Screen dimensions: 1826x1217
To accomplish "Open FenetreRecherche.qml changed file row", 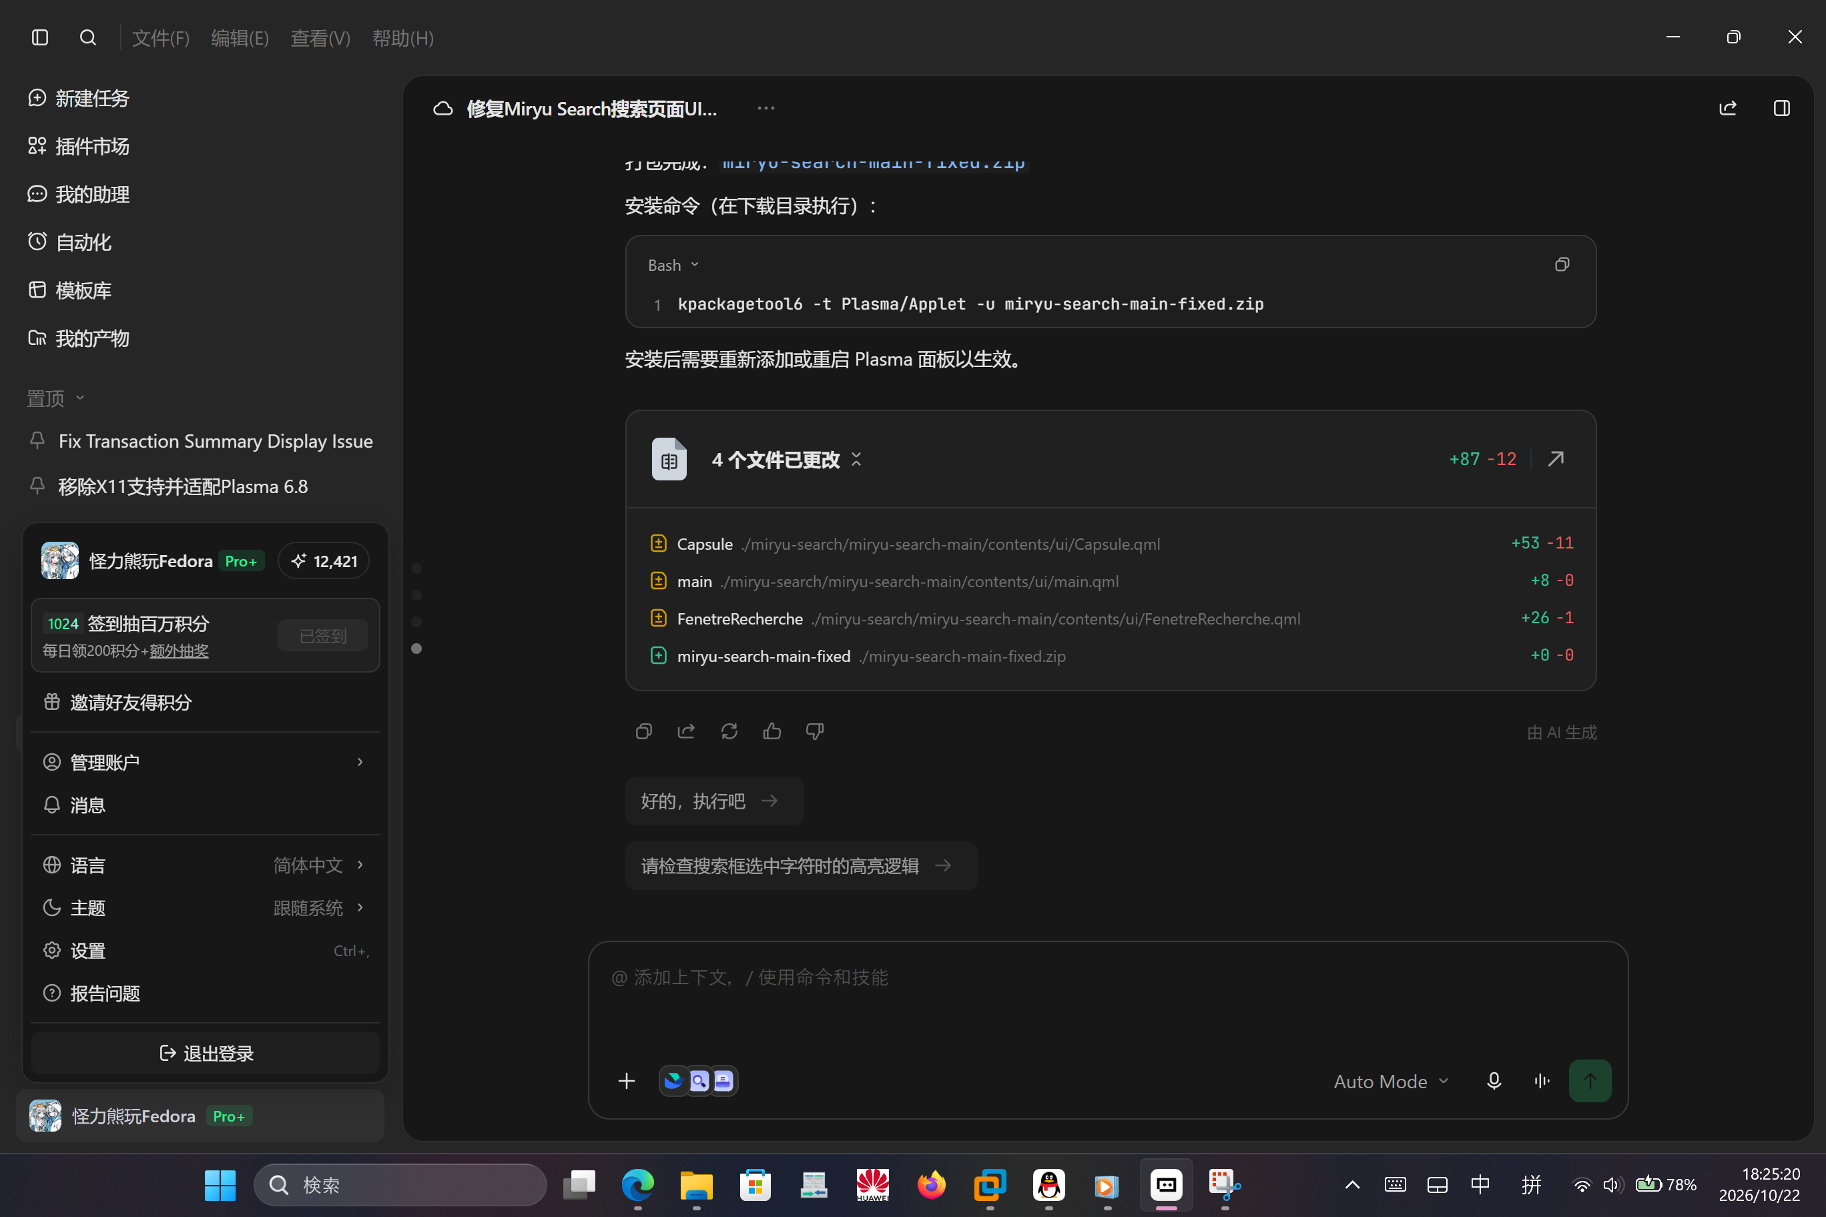I will tap(1111, 618).
